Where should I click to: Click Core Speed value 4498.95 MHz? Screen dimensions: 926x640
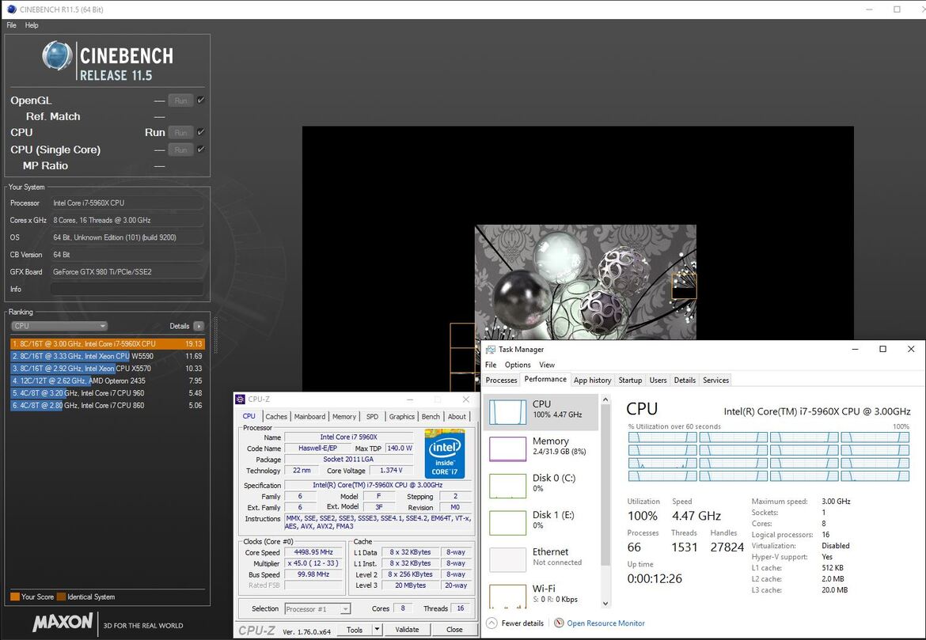[x=313, y=552]
